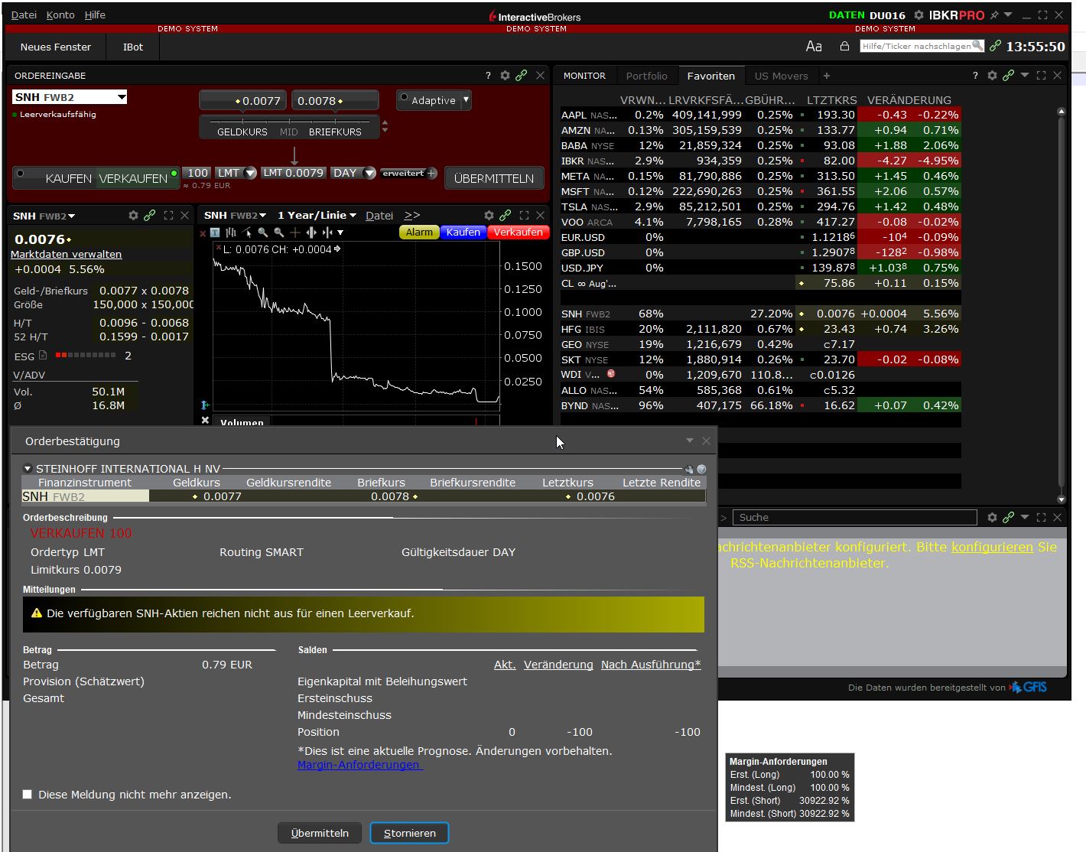Image resolution: width=1086 pixels, height=852 pixels.
Task: Open the Hilfe menu
Action: pyautogui.click(x=95, y=15)
